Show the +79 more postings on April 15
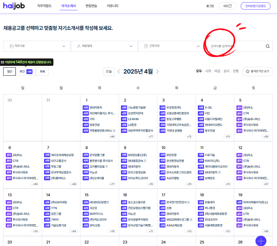 click(112, 231)
